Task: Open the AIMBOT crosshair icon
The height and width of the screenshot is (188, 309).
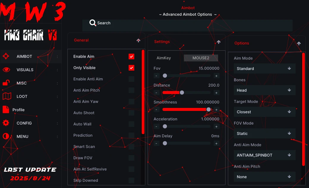Action: [x=6, y=56]
